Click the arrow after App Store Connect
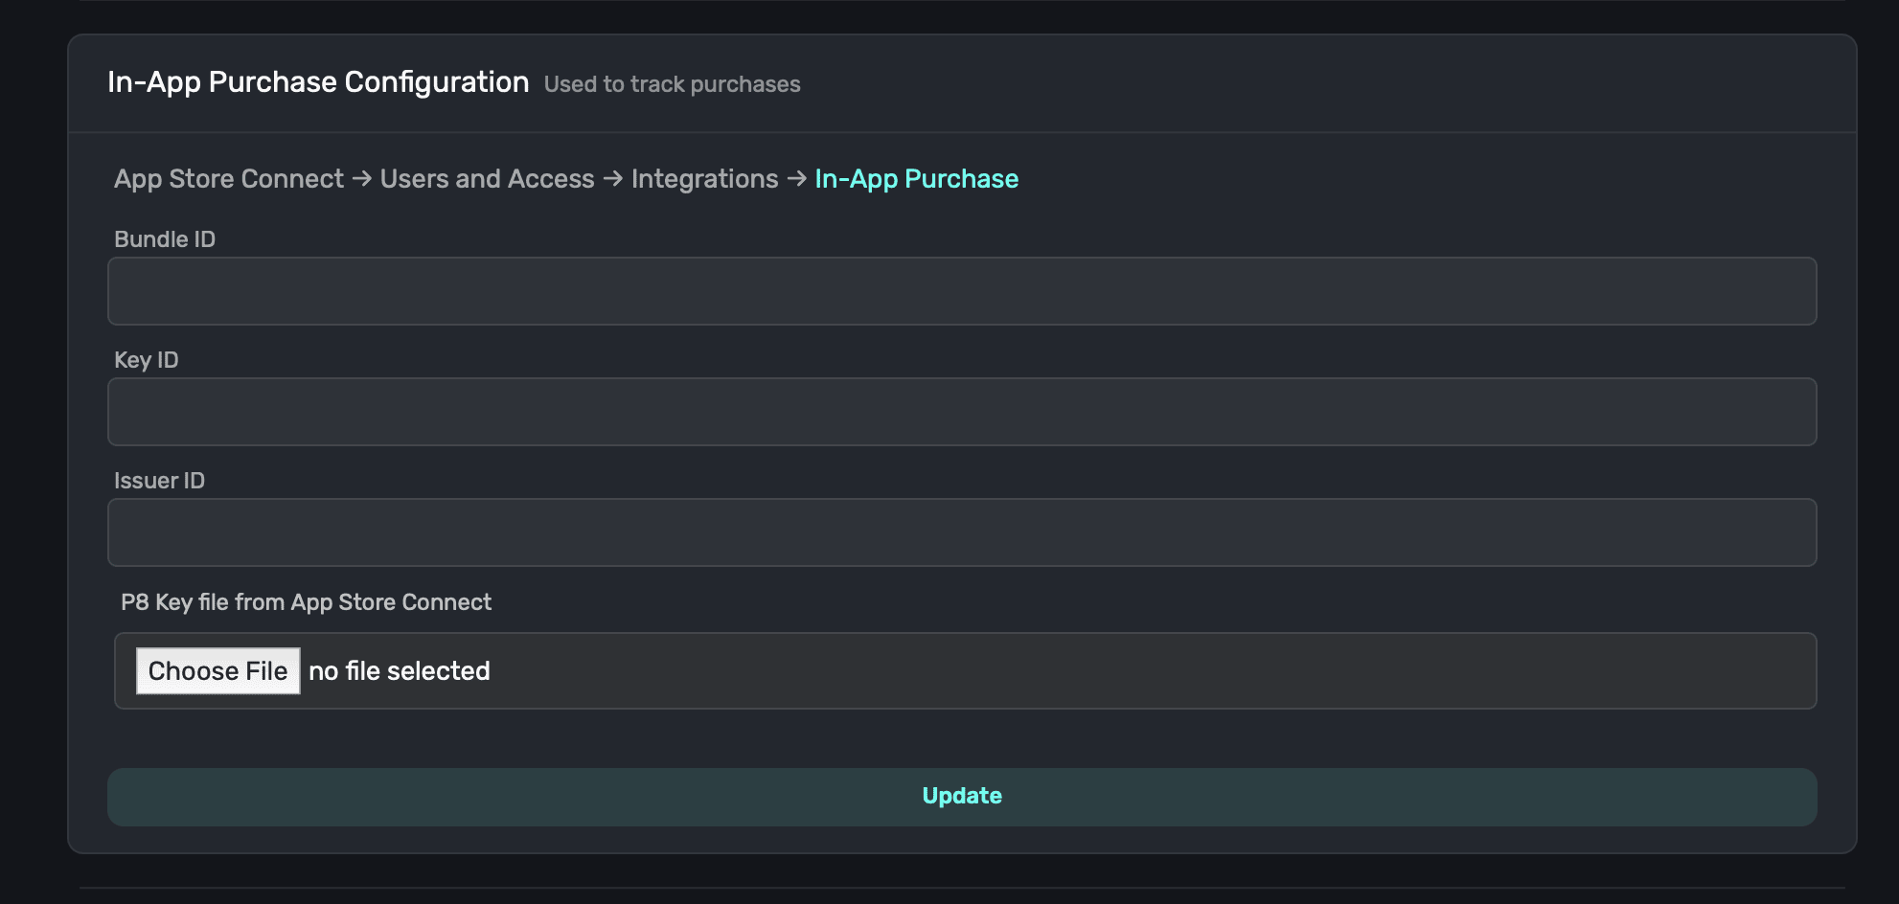The image size is (1899, 904). pos(361,179)
